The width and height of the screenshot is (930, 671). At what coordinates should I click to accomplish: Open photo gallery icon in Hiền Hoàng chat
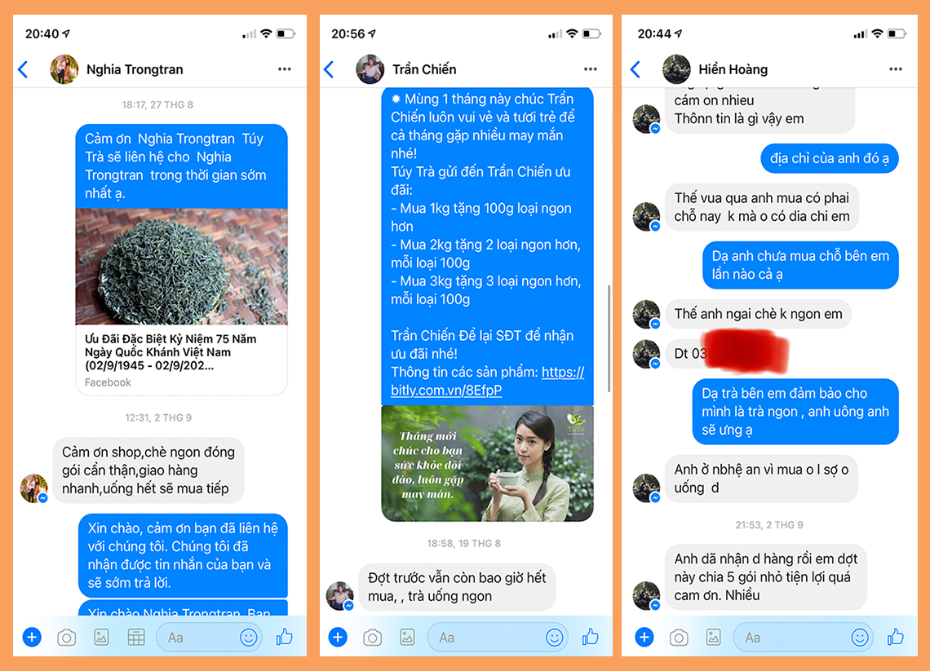(x=714, y=638)
